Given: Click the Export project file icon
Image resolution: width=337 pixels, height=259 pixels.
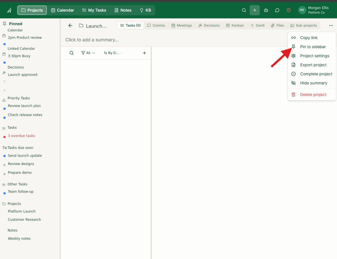Looking at the screenshot, I should [293, 65].
